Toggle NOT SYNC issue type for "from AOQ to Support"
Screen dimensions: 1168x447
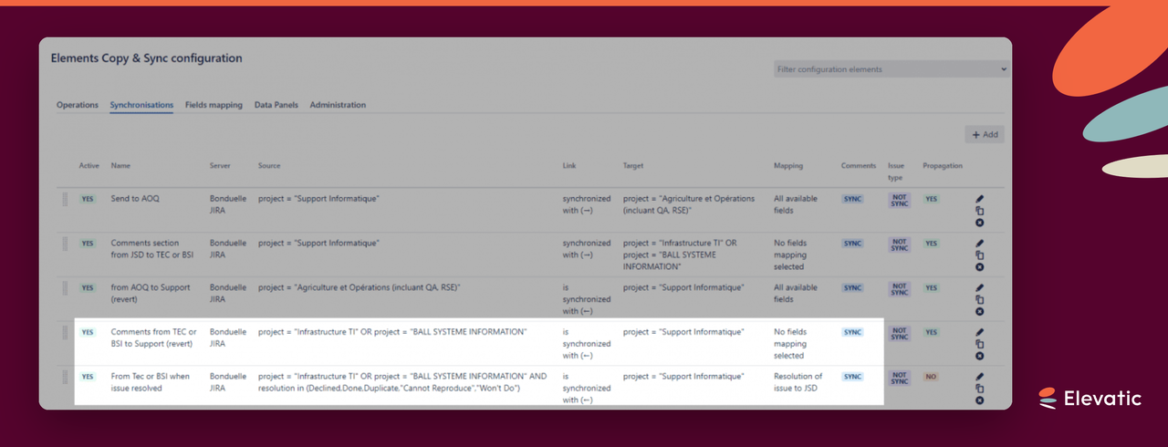(x=900, y=291)
